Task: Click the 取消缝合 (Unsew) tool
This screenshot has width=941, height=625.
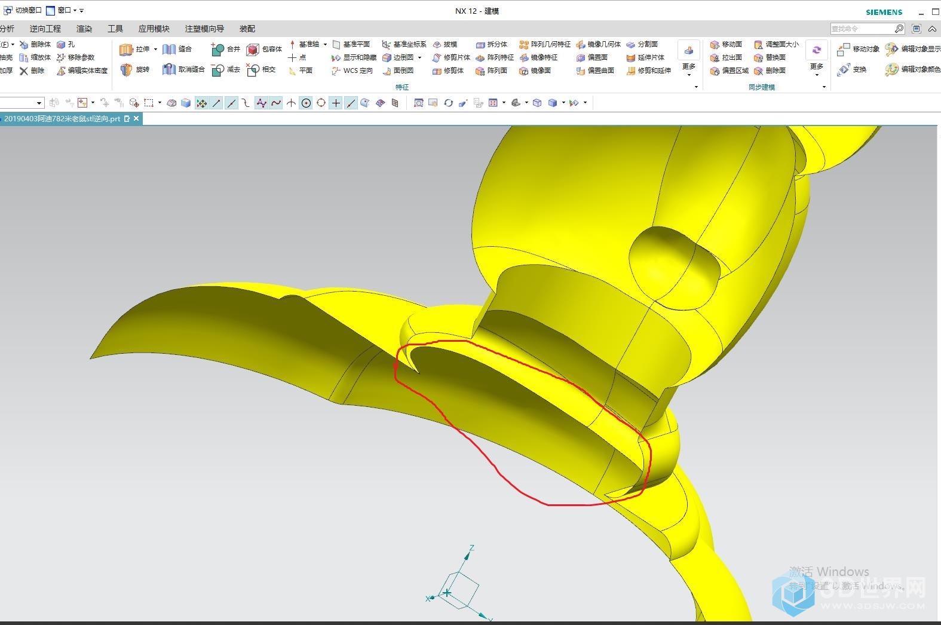Action: tap(183, 70)
